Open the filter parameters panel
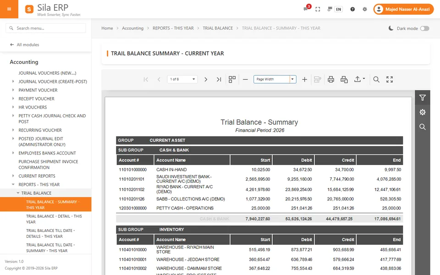The width and height of the screenshot is (440, 275). (x=422, y=98)
